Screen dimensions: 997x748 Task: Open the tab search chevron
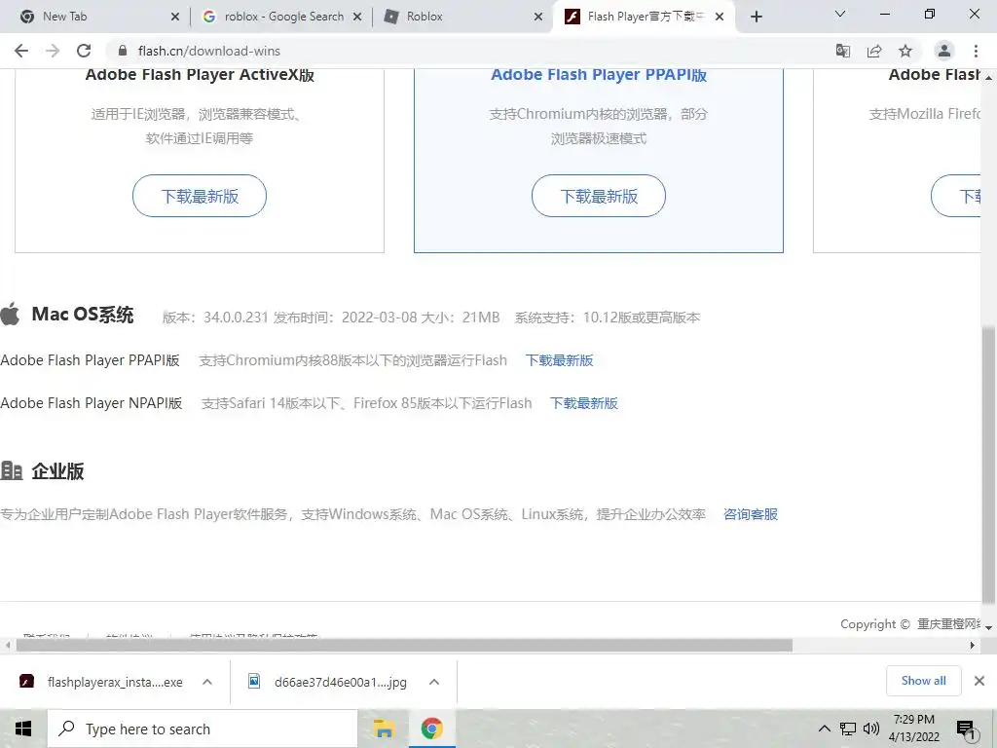click(x=840, y=14)
